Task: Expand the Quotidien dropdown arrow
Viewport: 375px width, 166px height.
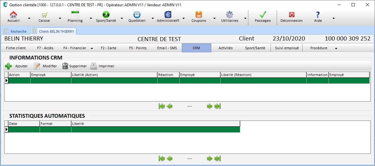Action: pyautogui.click(x=153, y=18)
